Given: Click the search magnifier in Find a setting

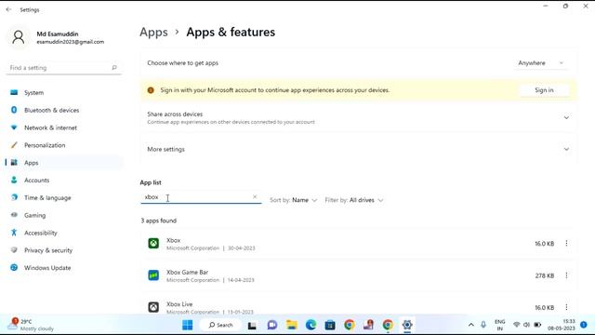Looking at the screenshot, I should [x=114, y=68].
